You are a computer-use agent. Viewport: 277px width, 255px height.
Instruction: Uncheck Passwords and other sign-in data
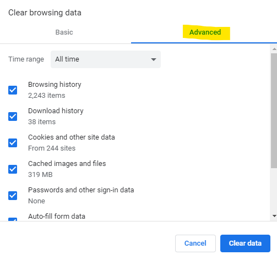point(13,196)
